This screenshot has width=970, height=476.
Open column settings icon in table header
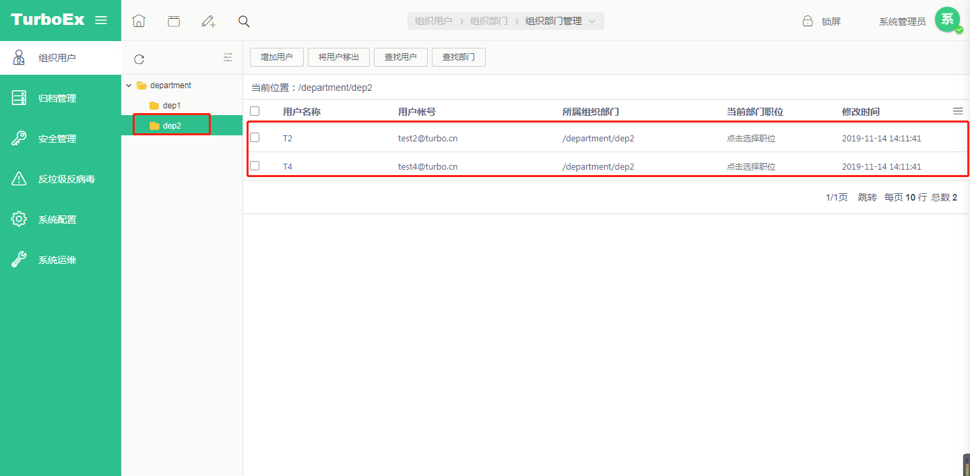tap(958, 111)
